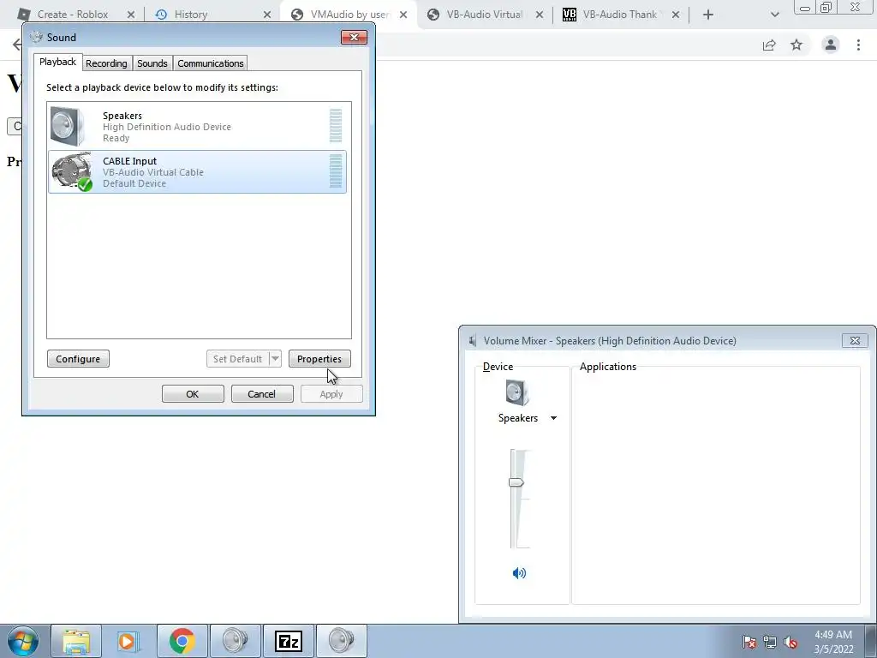Open the Windows Start menu

(23, 641)
